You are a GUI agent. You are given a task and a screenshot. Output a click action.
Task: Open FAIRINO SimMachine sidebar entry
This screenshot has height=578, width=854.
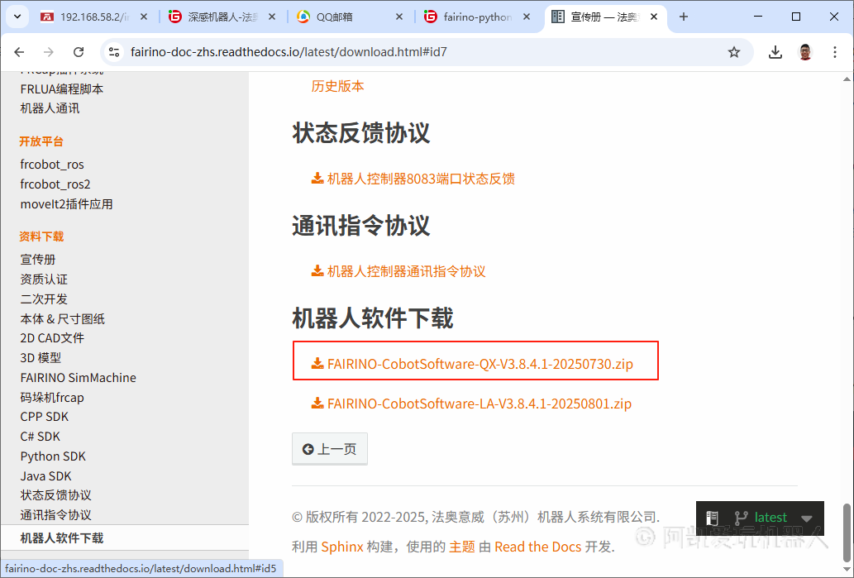point(79,378)
